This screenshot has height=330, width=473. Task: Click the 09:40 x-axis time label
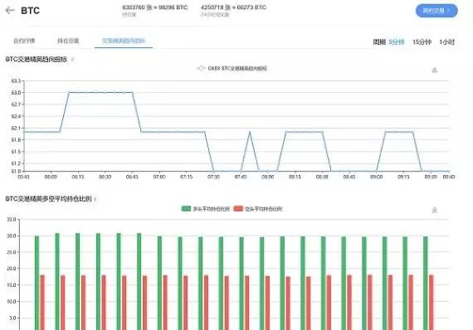(449, 177)
